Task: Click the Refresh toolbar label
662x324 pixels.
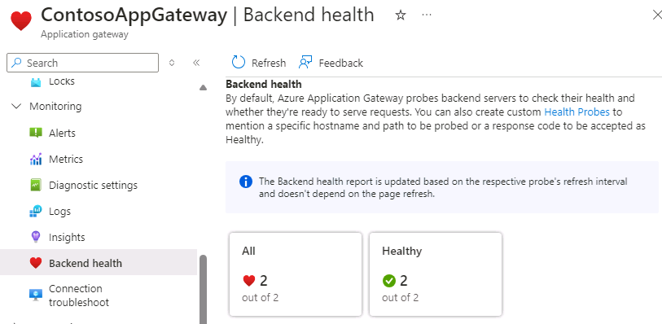Action: tap(269, 63)
